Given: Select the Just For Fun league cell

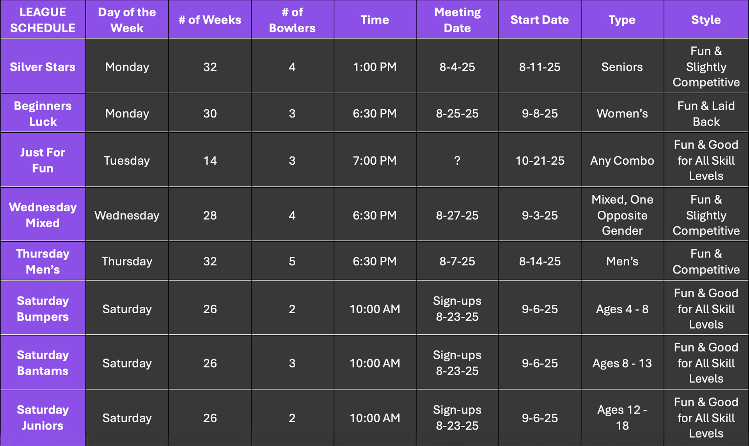Looking at the screenshot, I should [x=43, y=160].
